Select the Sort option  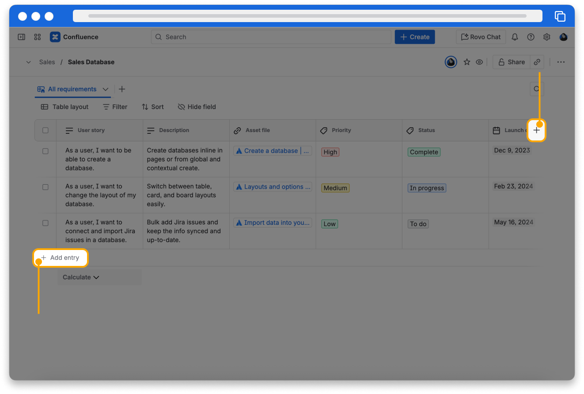(152, 107)
